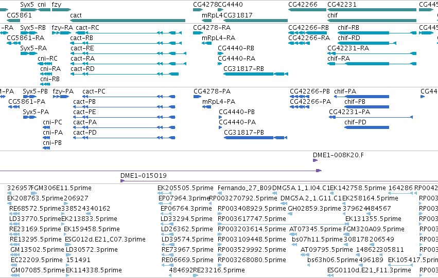Click the chif-RD transcript label
Image resolution: width=438 pixels, height=278 pixels.
[349, 38]
